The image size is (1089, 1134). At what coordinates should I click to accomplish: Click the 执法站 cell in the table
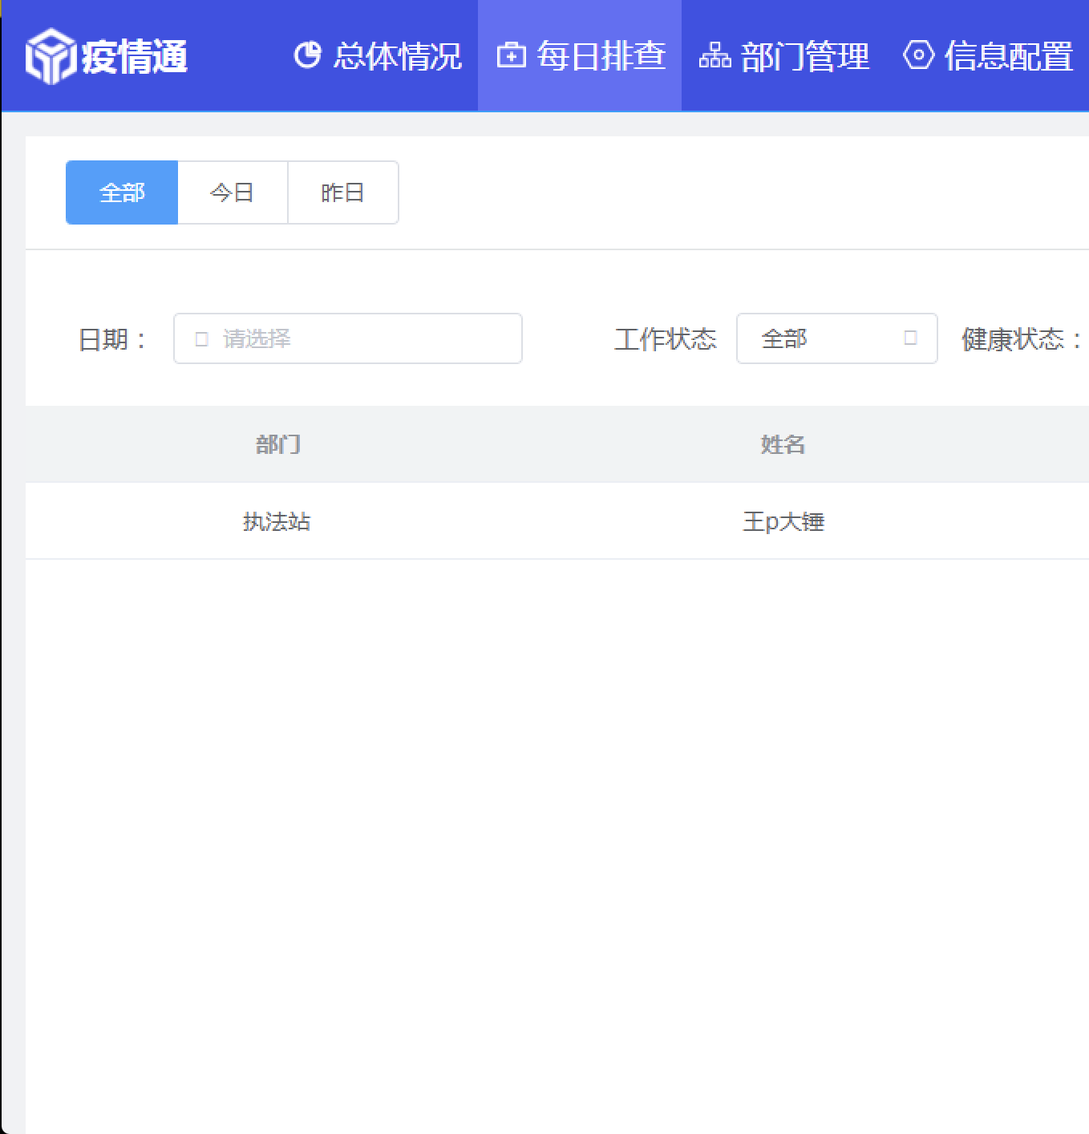tap(277, 522)
